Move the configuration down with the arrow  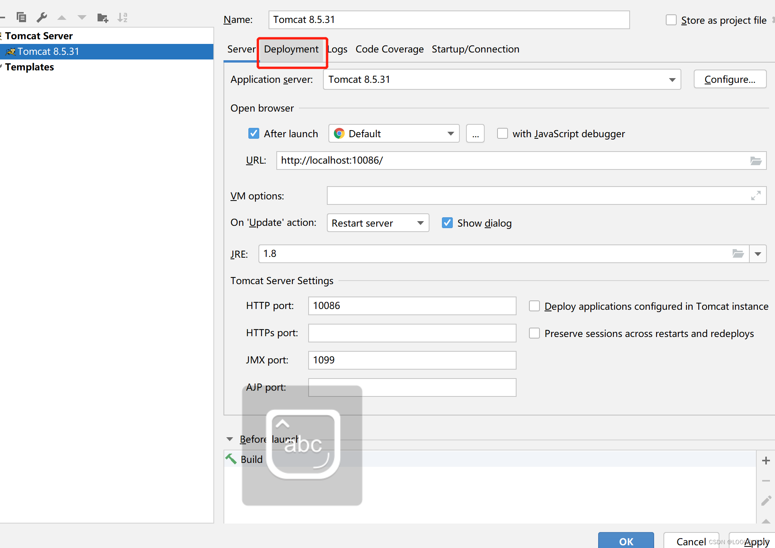click(82, 17)
